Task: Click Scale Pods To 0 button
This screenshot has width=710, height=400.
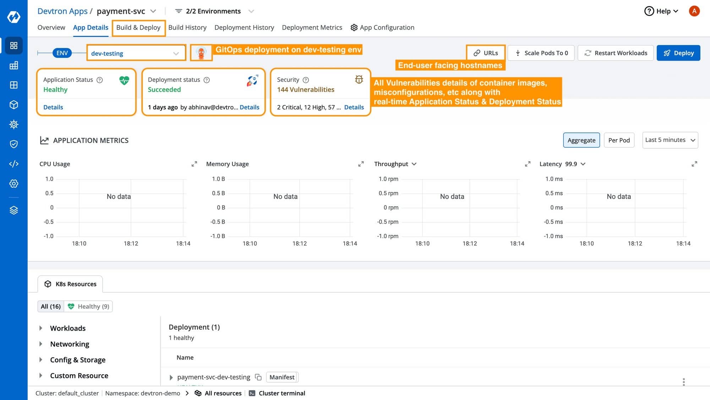Action: pos(541,53)
